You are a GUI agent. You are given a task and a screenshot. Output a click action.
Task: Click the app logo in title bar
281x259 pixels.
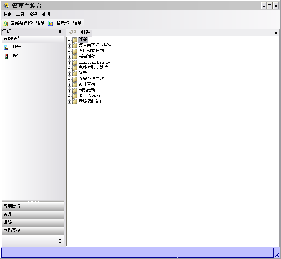[6, 6]
